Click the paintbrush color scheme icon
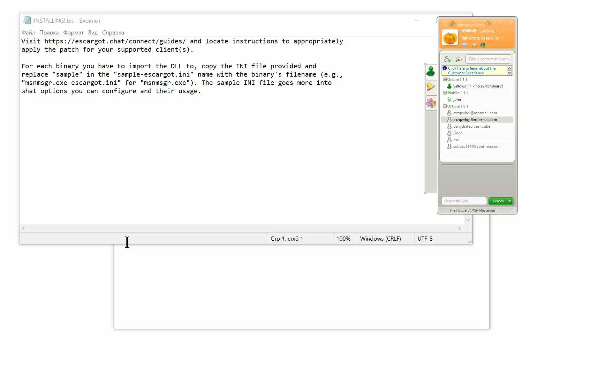Viewport: 613px width, 383px height. [488, 23]
